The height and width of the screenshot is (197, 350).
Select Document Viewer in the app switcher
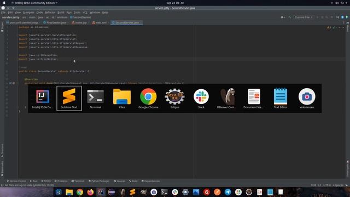pos(254,99)
